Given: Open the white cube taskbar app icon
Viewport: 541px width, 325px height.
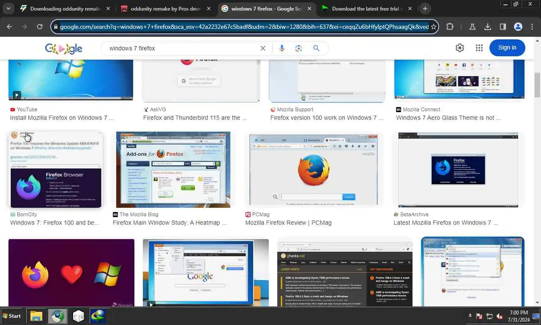Looking at the screenshot, I should [79, 316].
